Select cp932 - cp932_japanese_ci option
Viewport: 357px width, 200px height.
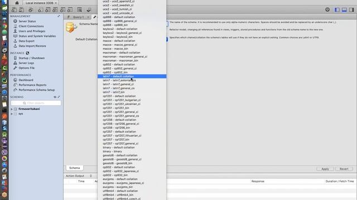[x=132, y=171]
